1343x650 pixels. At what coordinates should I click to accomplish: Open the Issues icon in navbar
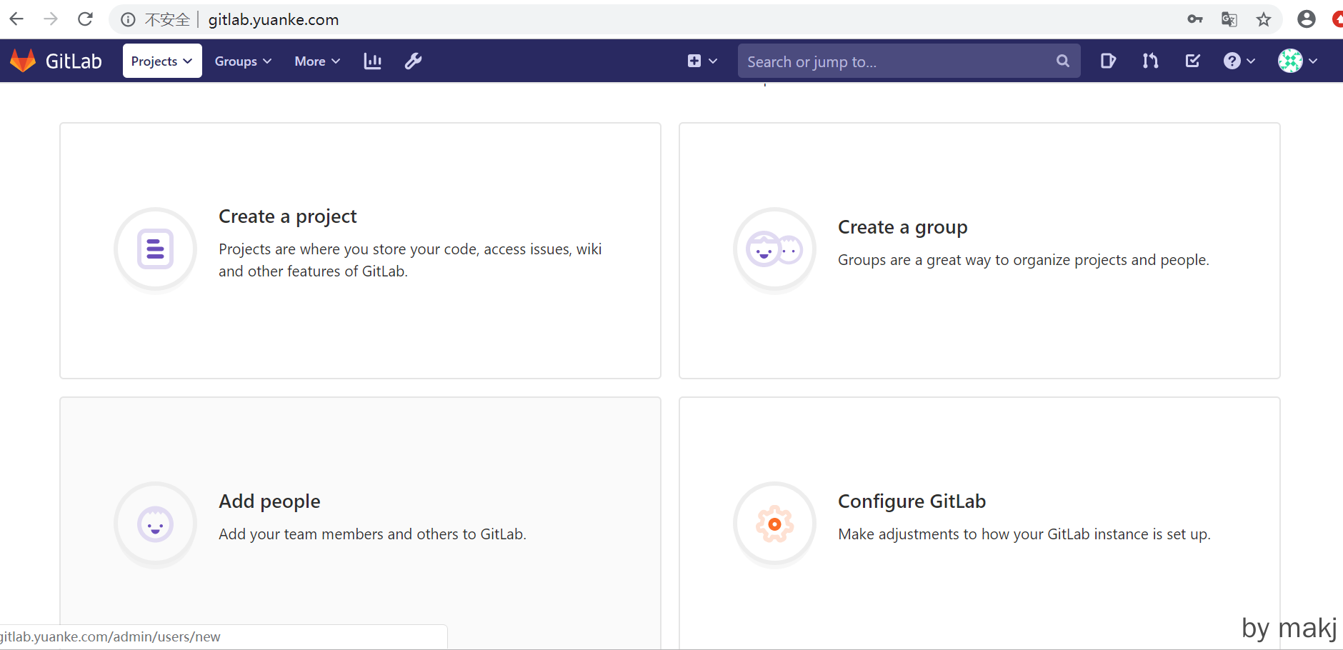[x=1108, y=61]
